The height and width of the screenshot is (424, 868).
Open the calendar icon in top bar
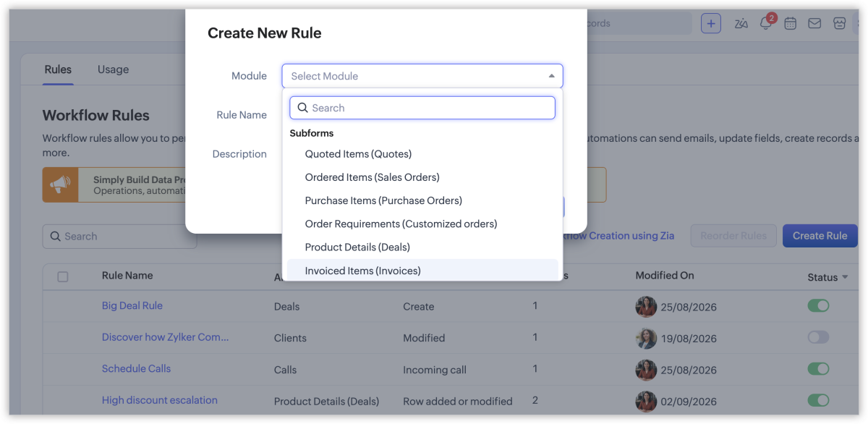[791, 23]
